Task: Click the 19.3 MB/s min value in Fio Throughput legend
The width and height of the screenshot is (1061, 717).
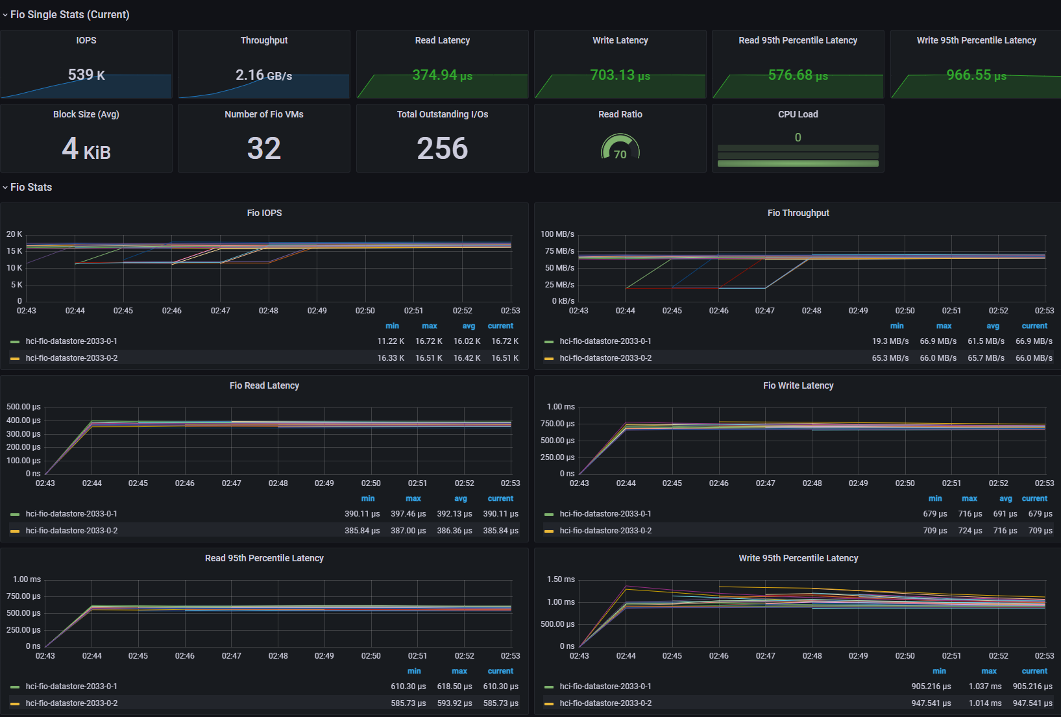Action: click(890, 341)
